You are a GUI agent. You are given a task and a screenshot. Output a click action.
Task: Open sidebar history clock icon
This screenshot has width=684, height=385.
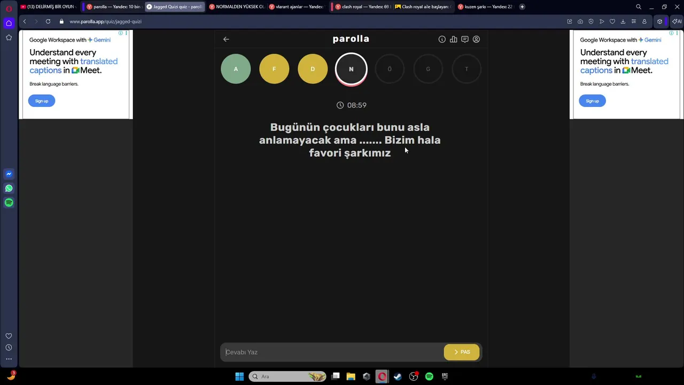point(9,348)
